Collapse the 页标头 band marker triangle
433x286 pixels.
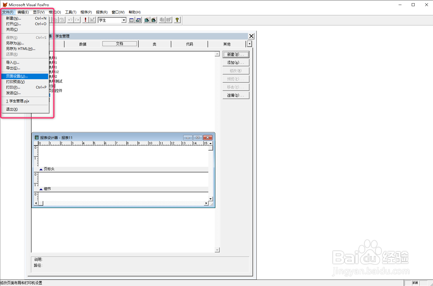coord(41,169)
